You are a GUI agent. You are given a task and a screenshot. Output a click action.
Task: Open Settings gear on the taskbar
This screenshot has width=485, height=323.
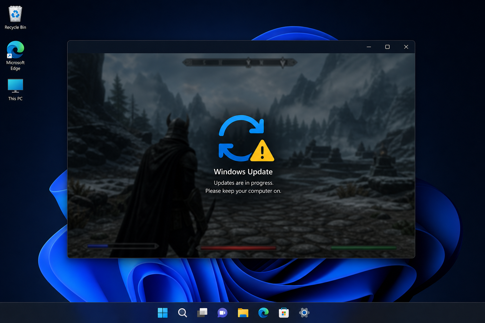point(304,313)
